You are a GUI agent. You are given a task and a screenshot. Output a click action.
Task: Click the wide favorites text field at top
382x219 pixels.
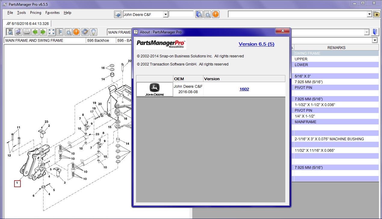tap(297, 14)
